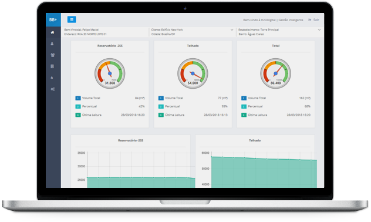Click the Cidade: Brasília/DF text
This screenshot has width=371, height=222.
163,34
